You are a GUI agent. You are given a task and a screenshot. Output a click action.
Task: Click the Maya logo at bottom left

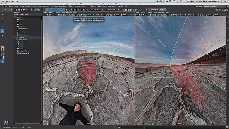[6, 123]
